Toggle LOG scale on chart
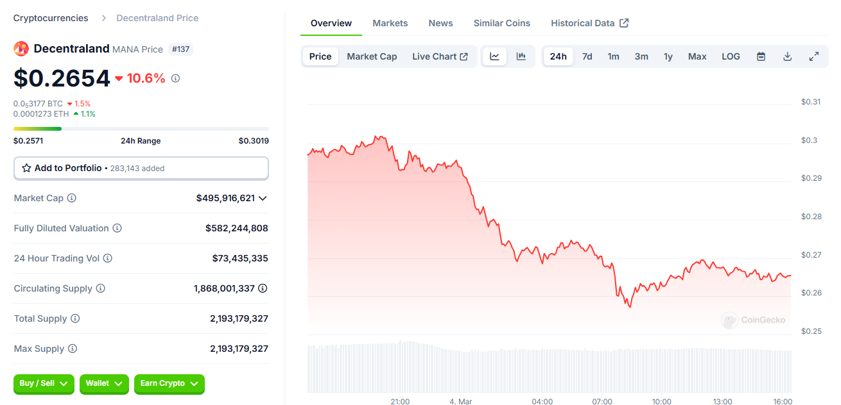The width and height of the screenshot is (841, 405). [x=731, y=56]
